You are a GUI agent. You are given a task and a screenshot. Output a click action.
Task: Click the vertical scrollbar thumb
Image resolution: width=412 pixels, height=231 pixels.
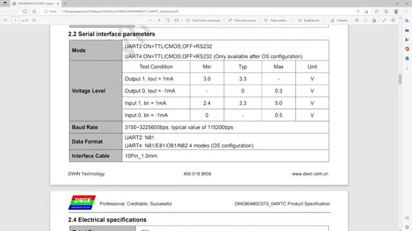pyautogui.click(x=400, y=80)
